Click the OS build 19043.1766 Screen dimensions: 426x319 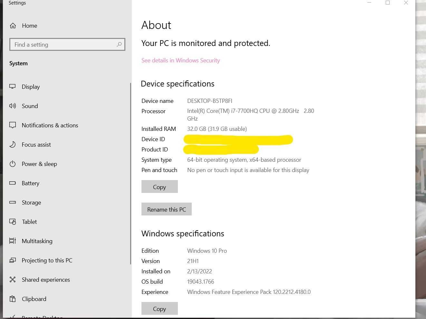pos(200,281)
